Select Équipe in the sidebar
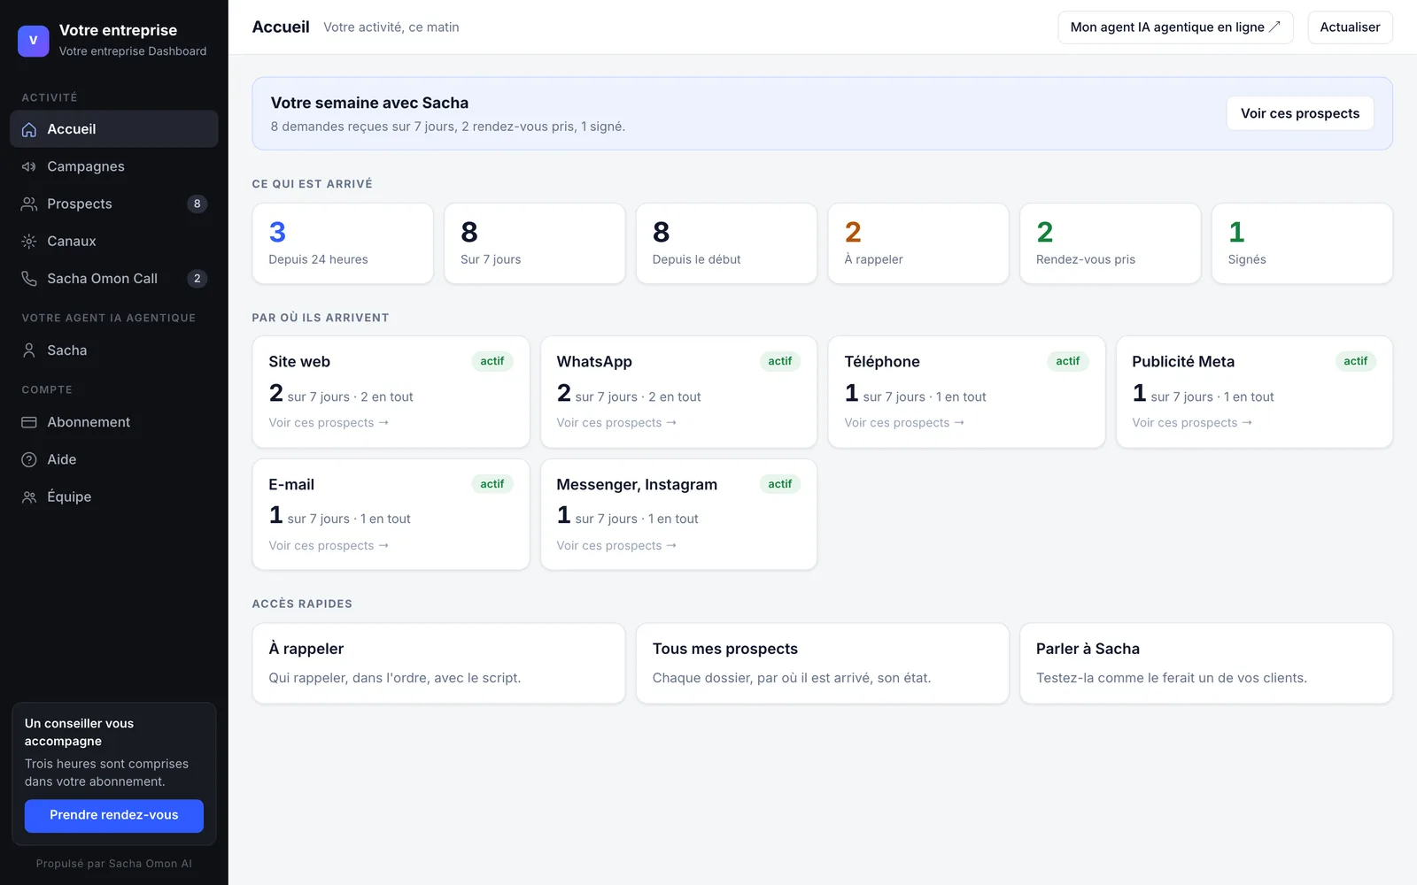1417x885 pixels. click(114, 496)
